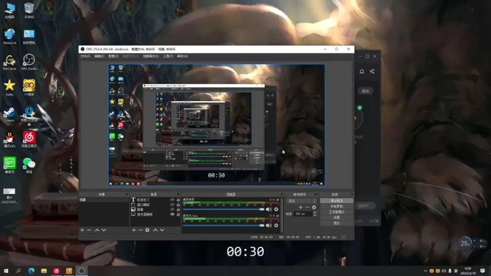Select the scene entry in the scenes list

pos(104,200)
